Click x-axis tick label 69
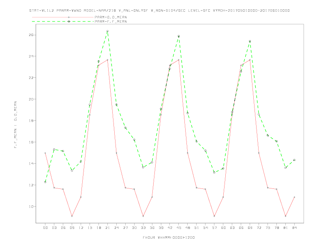The image size is (321, 248). click(250, 228)
